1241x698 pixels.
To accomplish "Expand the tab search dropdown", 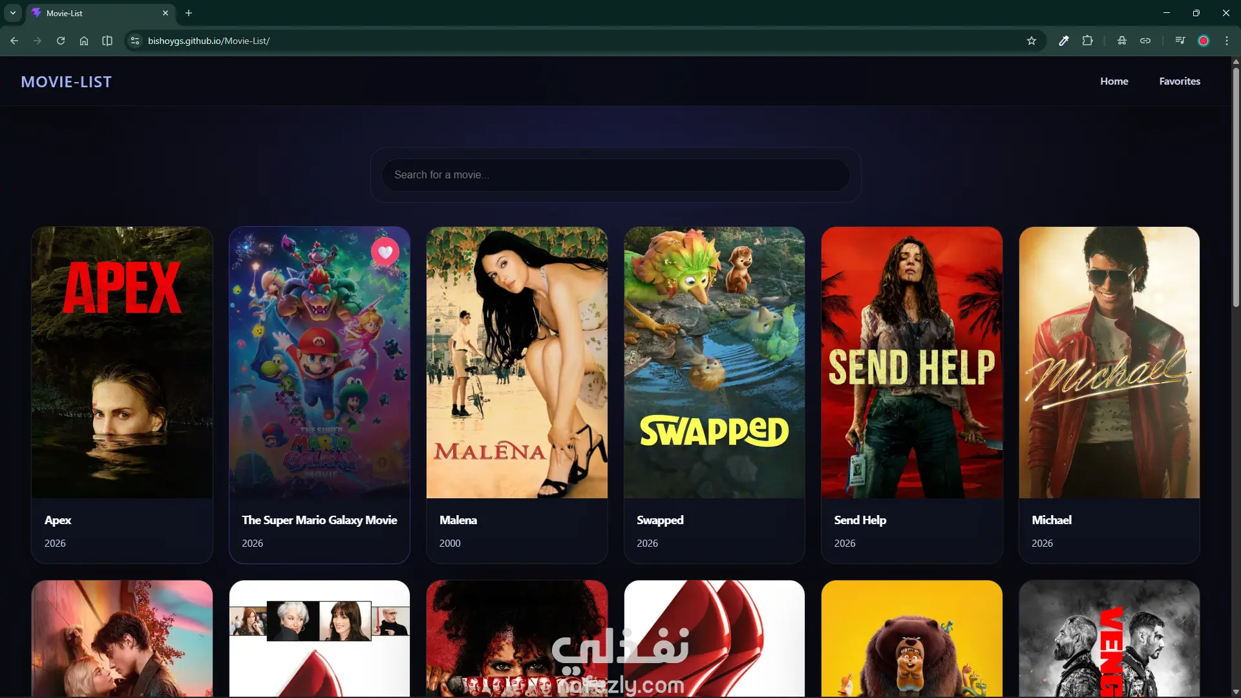I will (x=13, y=13).
